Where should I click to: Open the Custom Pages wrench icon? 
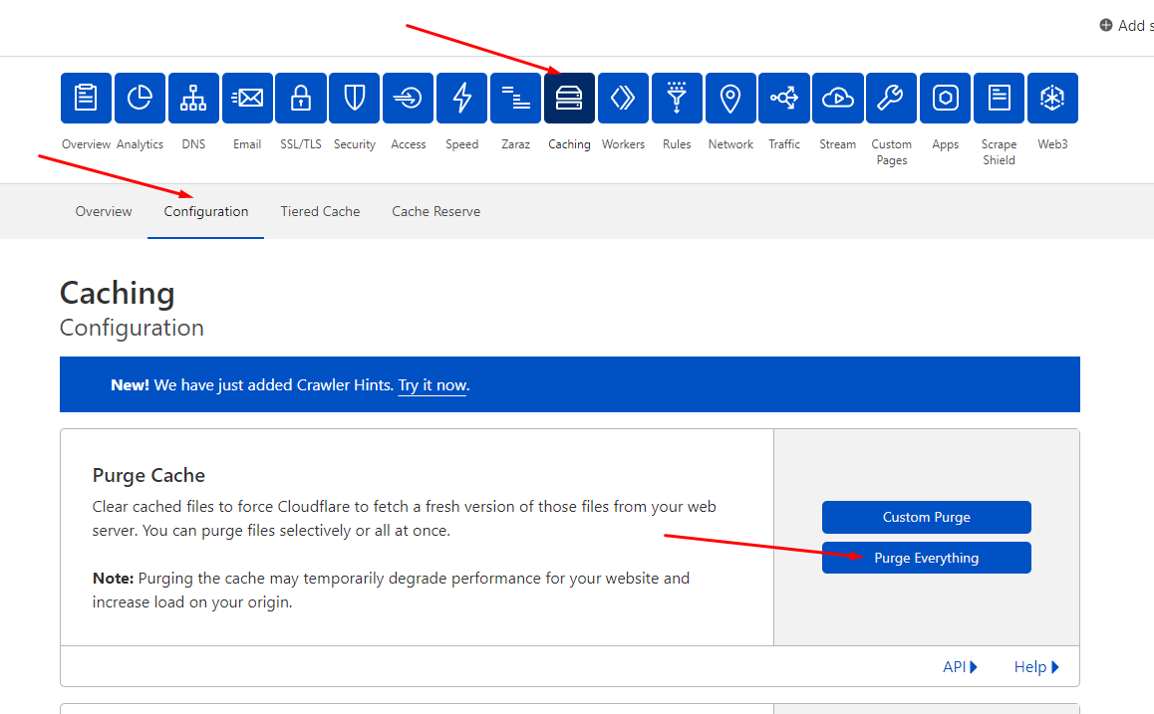pyautogui.click(x=891, y=98)
